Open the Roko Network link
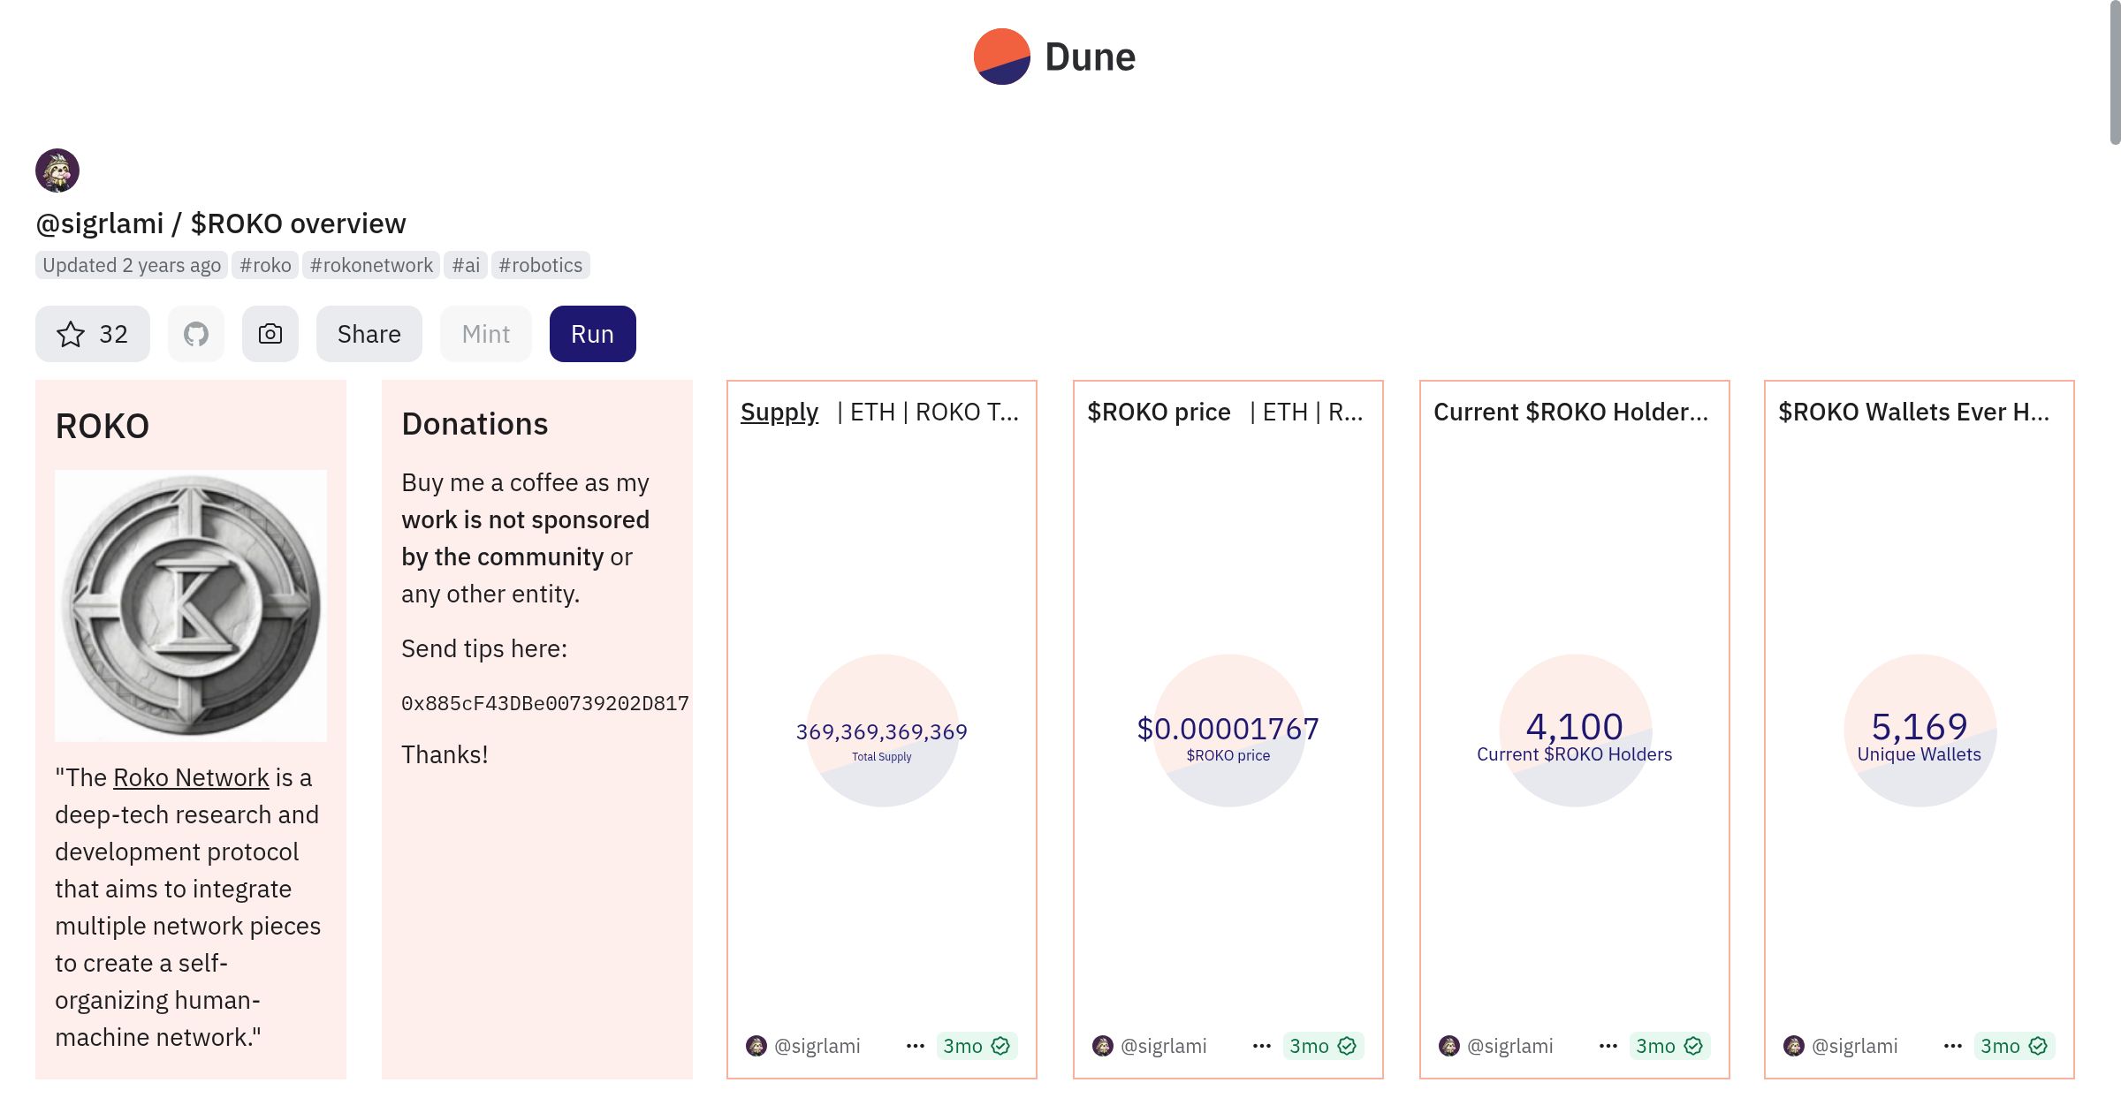Screen dimensions: 2121x1113 coord(191,777)
